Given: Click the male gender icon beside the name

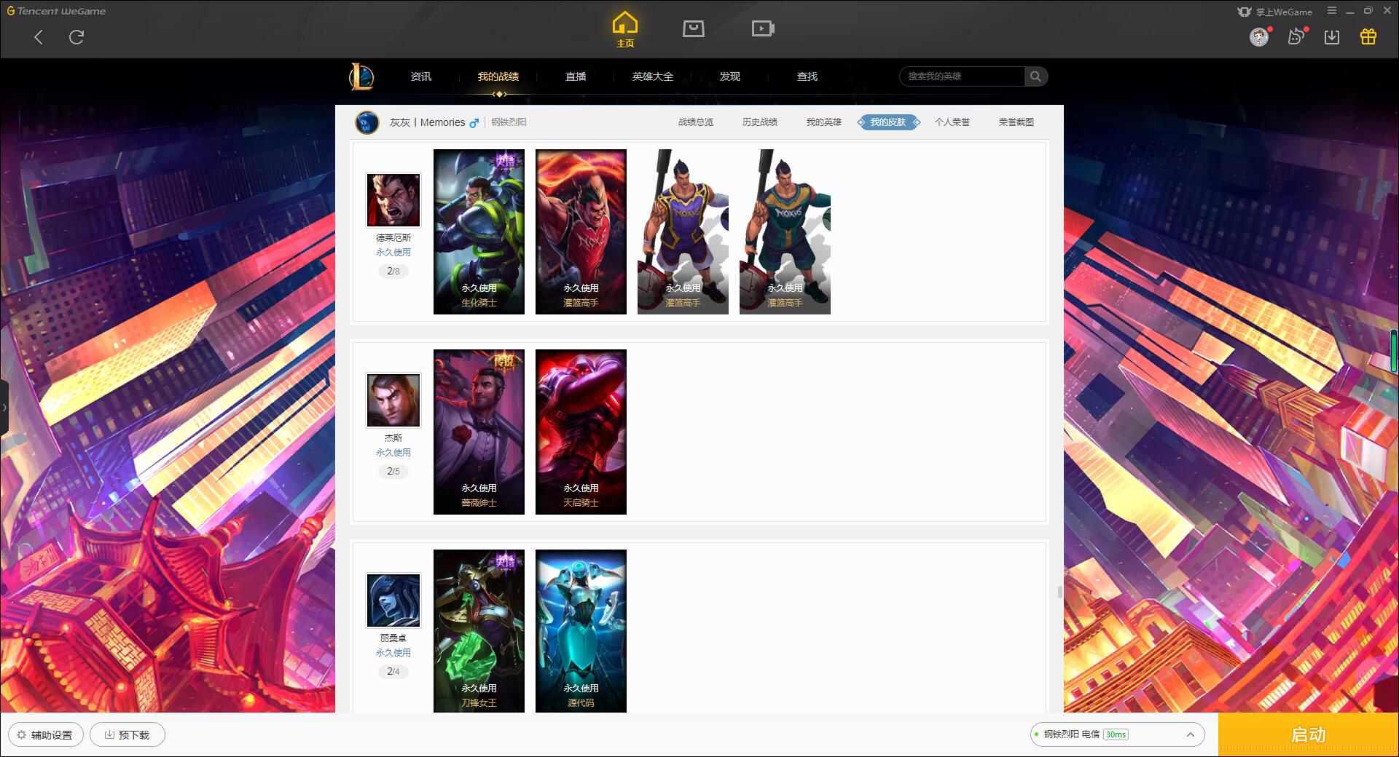Looking at the screenshot, I should coord(474,123).
